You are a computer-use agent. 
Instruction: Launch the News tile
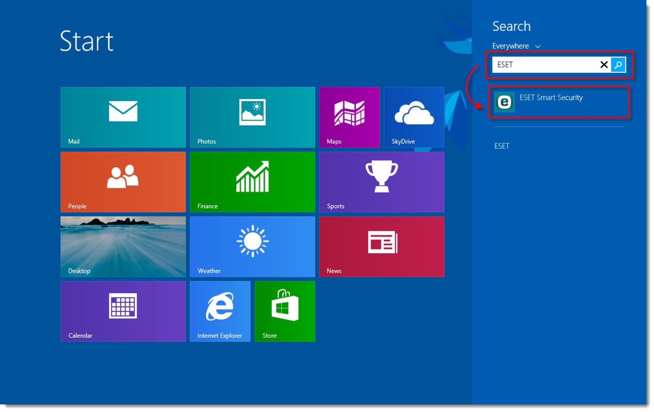[381, 247]
